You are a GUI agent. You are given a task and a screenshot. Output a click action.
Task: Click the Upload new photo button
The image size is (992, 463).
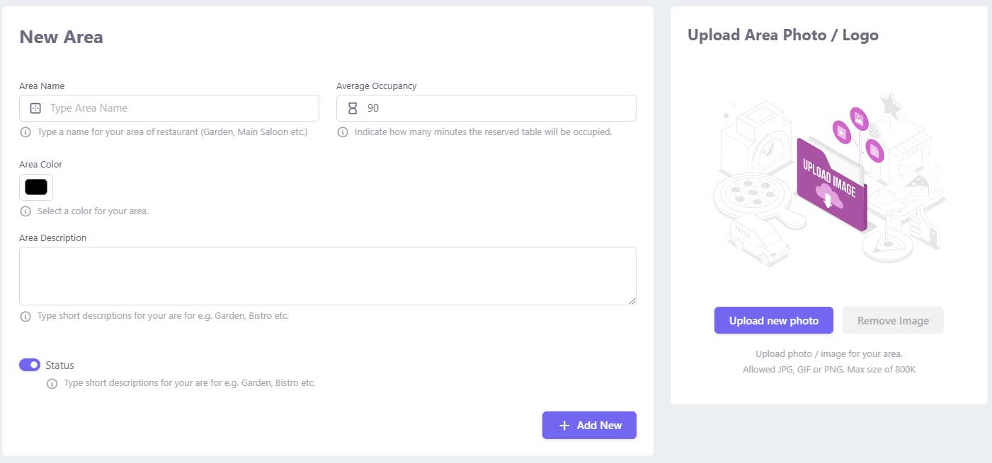774,320
